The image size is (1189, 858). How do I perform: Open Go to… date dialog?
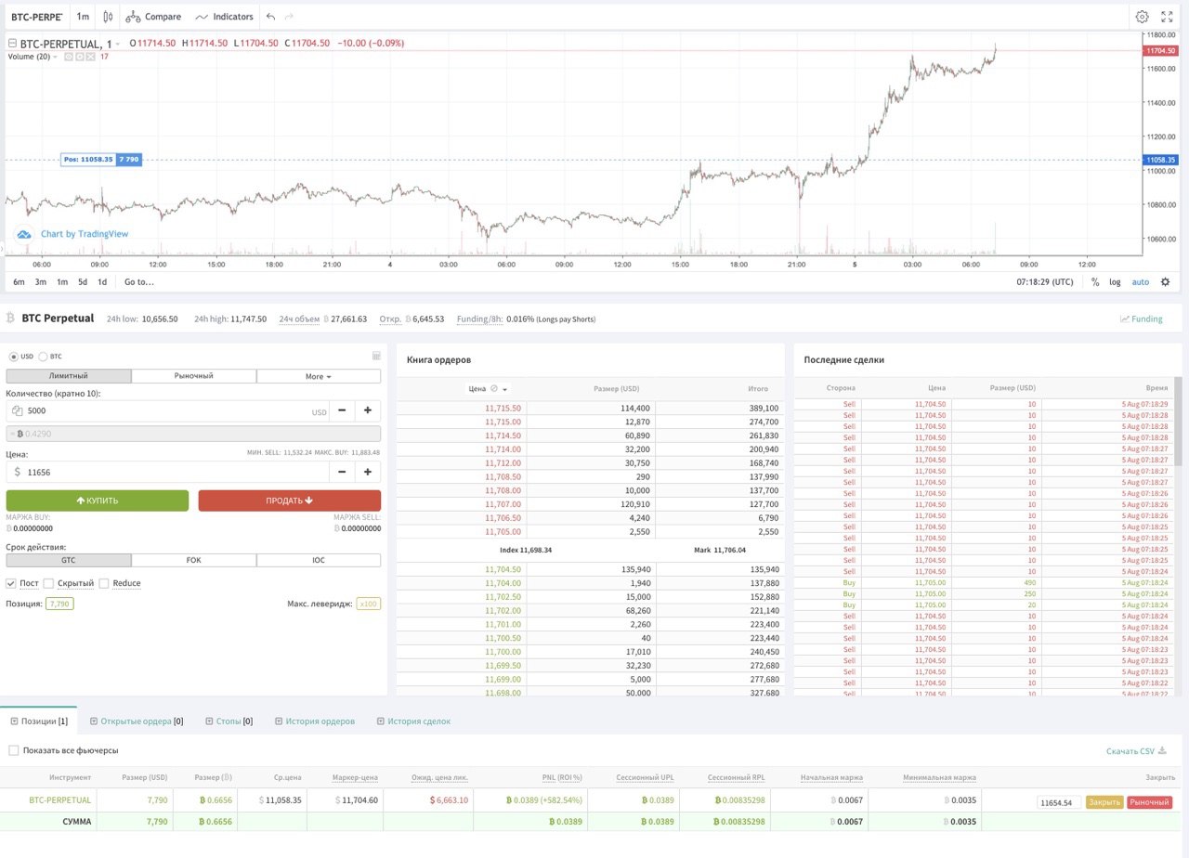[139, 282]
